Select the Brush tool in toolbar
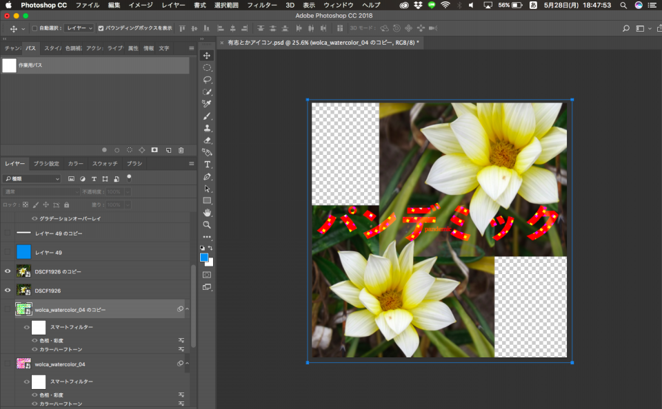Viewport: 662px width, 409px height. pyautogui.click(x=207, y=116)
